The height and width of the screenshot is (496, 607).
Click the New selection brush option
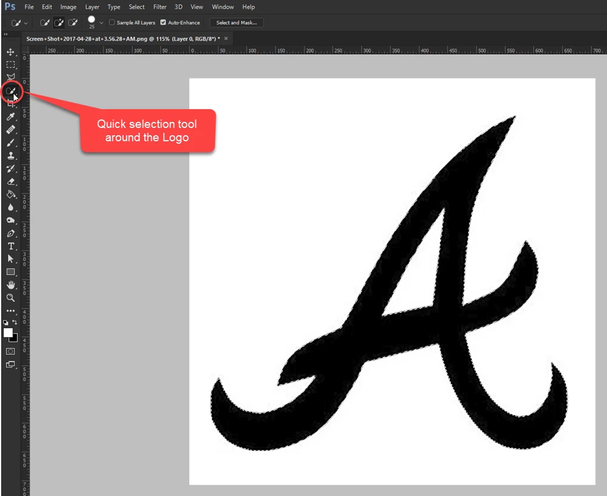(45, 22)
